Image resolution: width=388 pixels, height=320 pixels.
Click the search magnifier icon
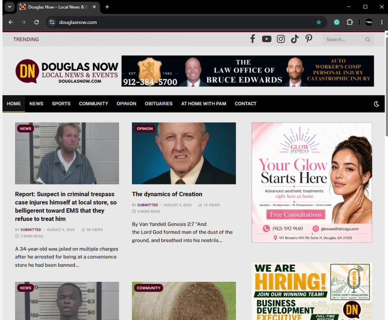(368, 39)
